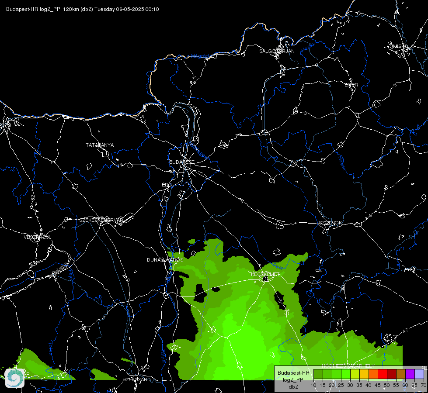Click the BUDAPEST city label
This screenshot has width=428, height=393.
click(x=181, y=162)
